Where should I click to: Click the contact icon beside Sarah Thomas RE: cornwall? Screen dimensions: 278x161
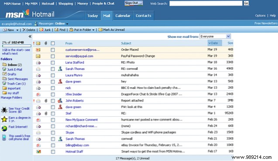60,69
